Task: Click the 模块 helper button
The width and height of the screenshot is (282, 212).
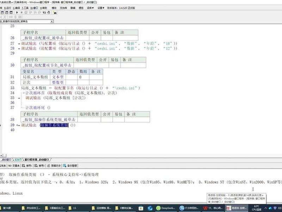Action: point(54,8)
